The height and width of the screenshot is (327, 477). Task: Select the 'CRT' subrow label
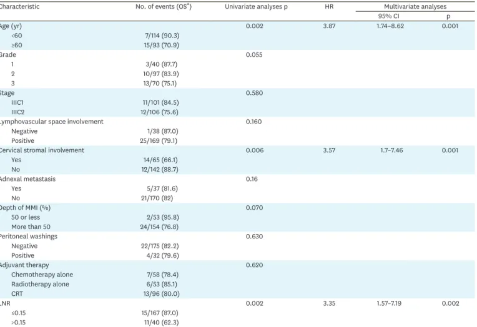tap(17, 294)
